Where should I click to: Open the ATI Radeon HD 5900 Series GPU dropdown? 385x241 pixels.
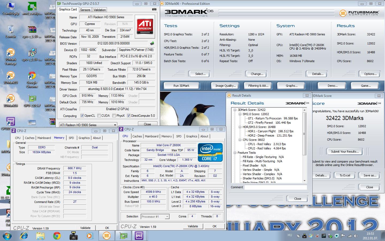[88, 125]
